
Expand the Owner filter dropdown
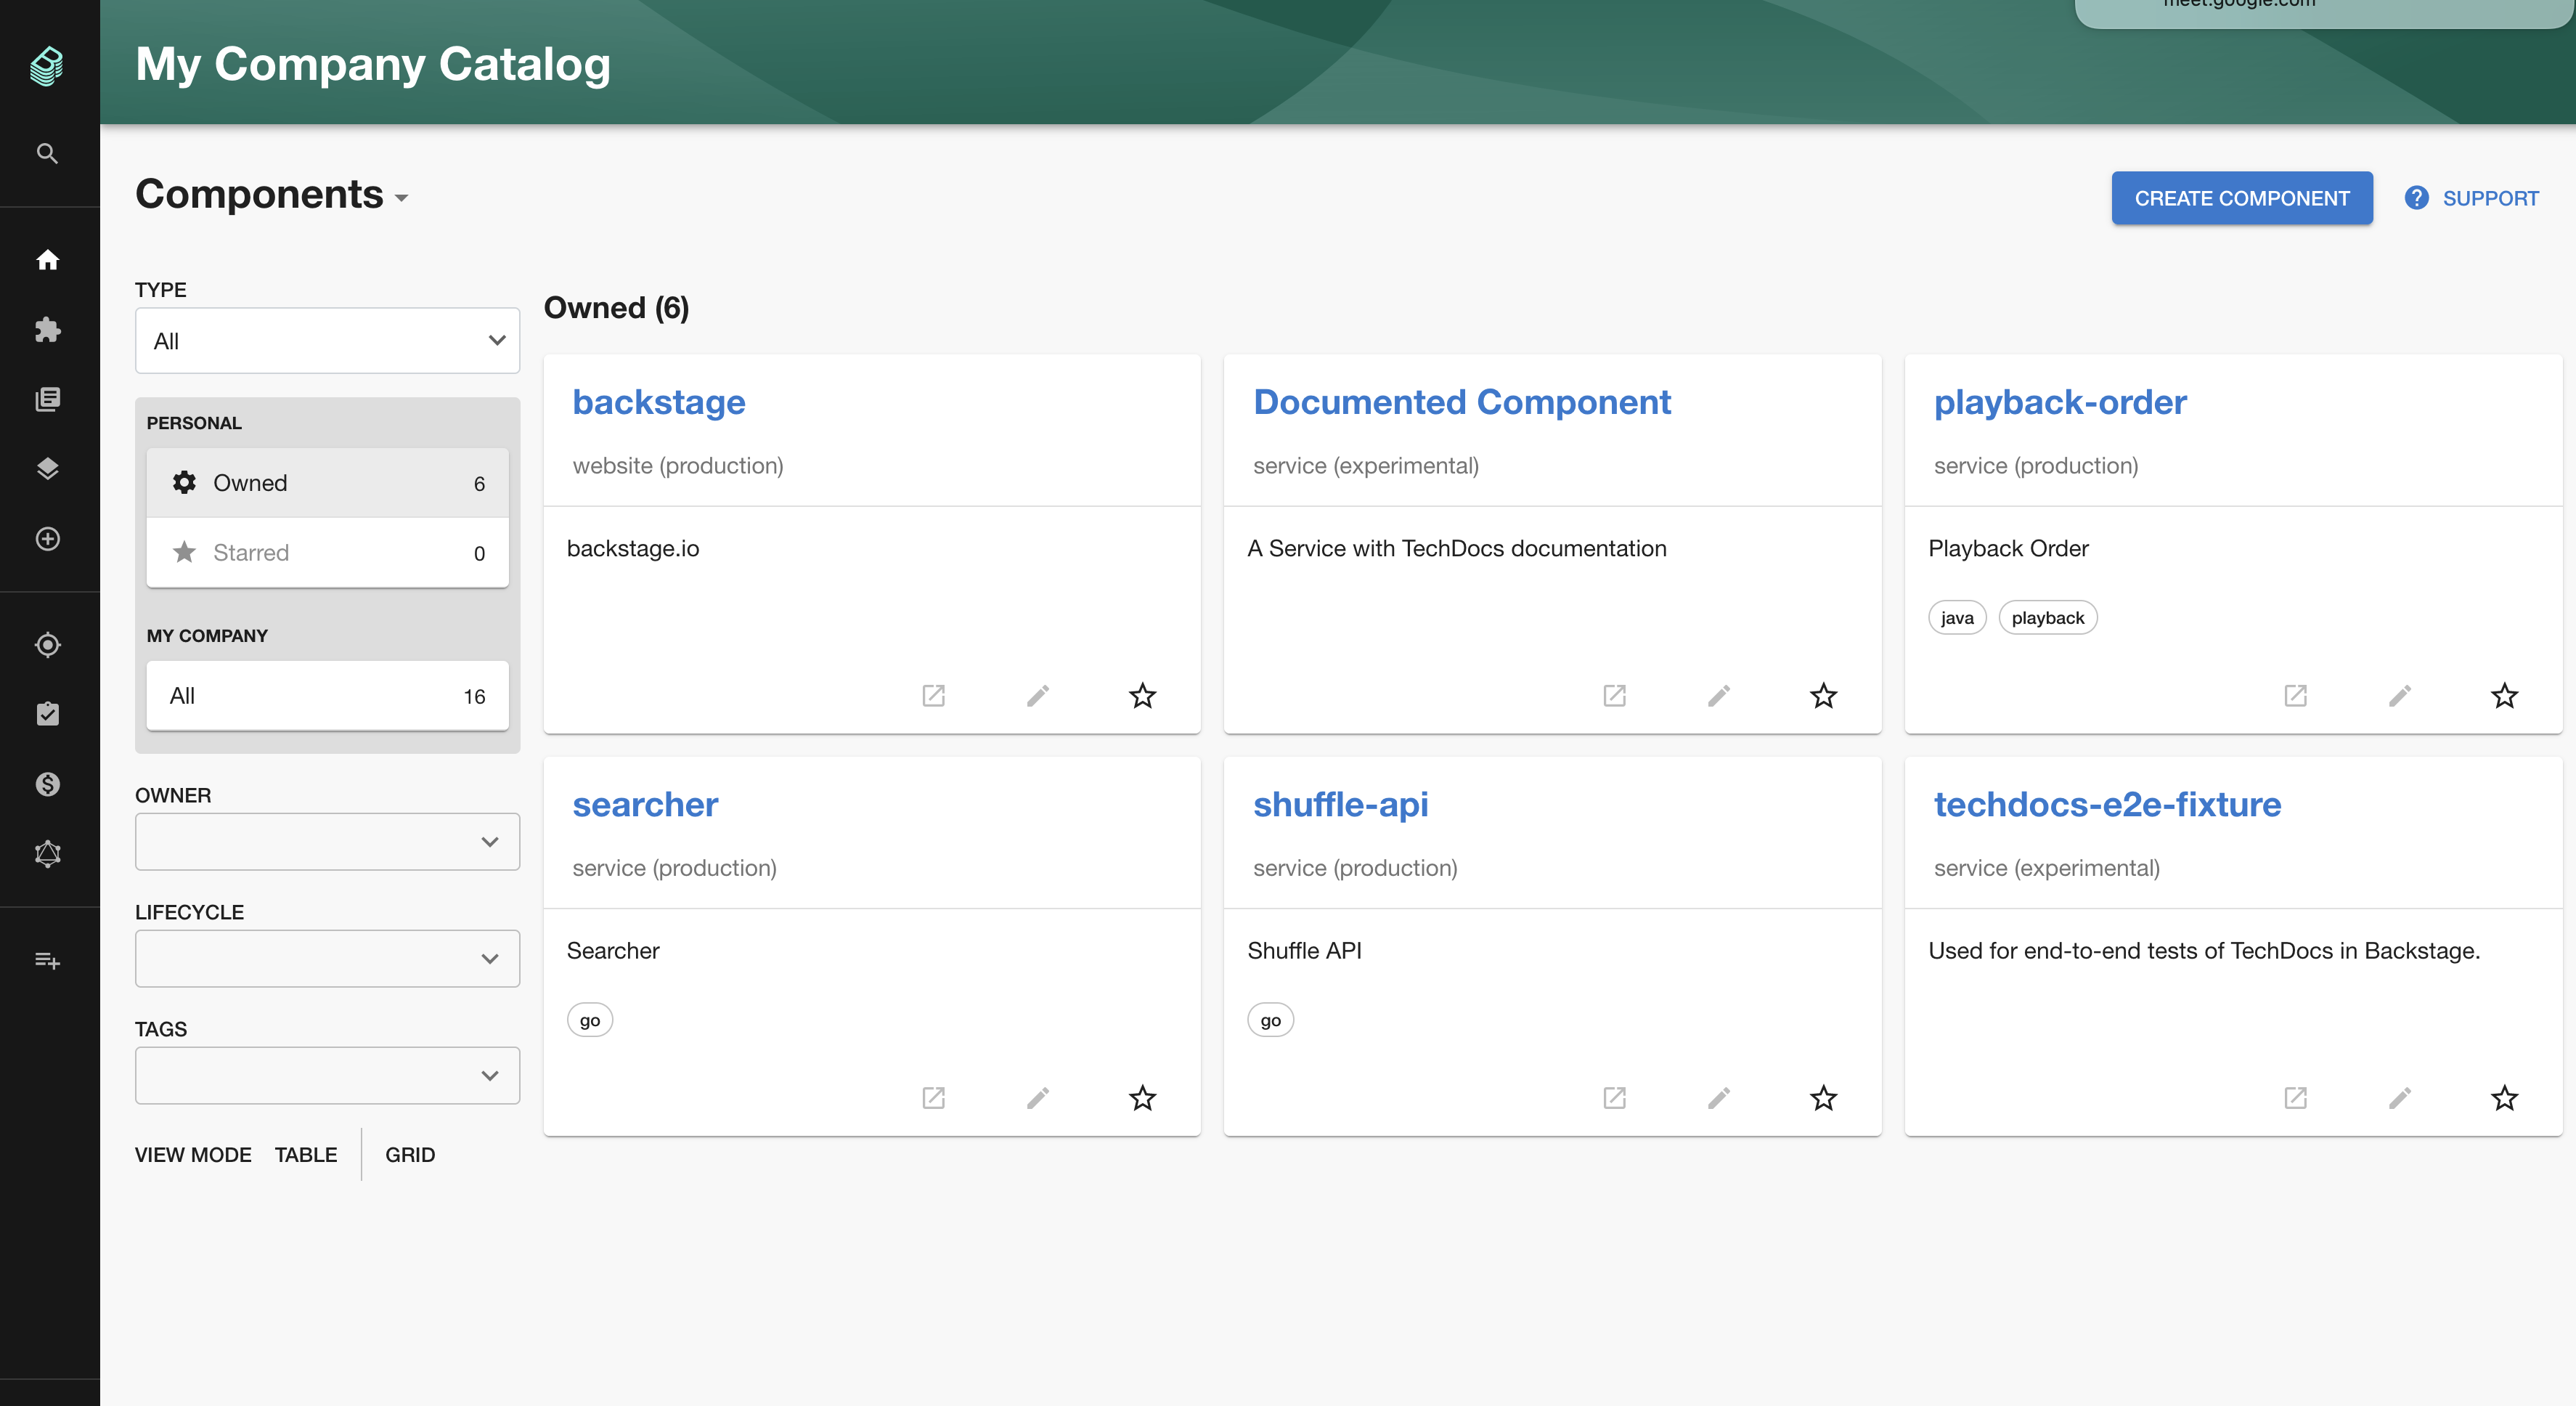click(x=327, y=842)
